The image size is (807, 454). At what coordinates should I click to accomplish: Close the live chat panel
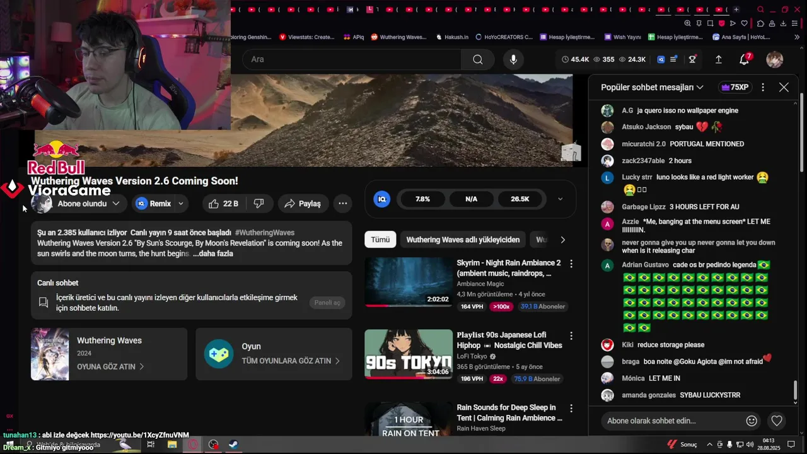pyautogui.click(x=784, y=87)
